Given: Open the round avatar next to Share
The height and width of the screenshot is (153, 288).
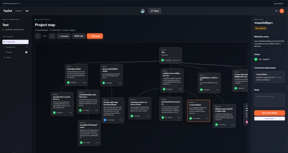Looking at the screenshot, I should (x=143, y=11).
